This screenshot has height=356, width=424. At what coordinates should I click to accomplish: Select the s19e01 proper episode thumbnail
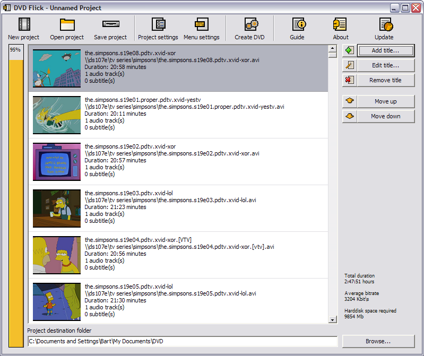[57, 115]
